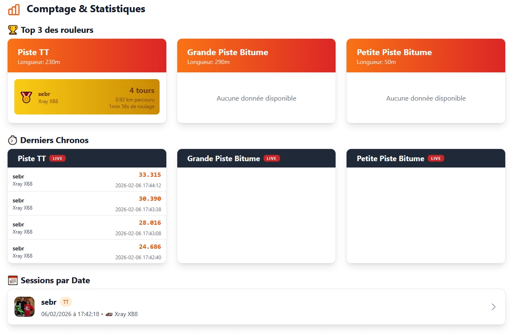Click the small car icon before Xray XB8
Viewport: 512px width, 335px height.
click(109, 314)
